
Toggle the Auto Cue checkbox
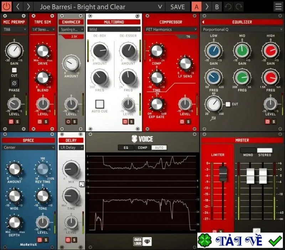tap(100, 104)
